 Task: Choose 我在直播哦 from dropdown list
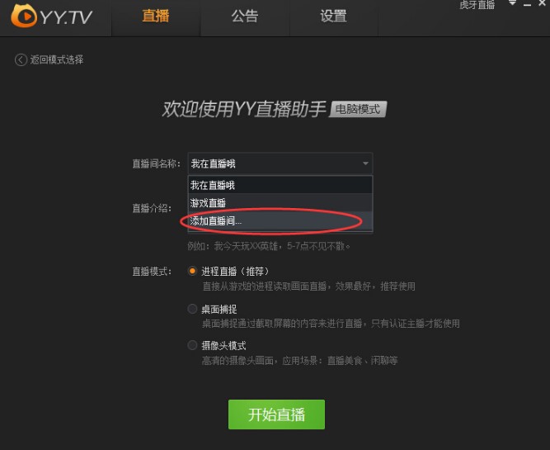tap(280, 185)
